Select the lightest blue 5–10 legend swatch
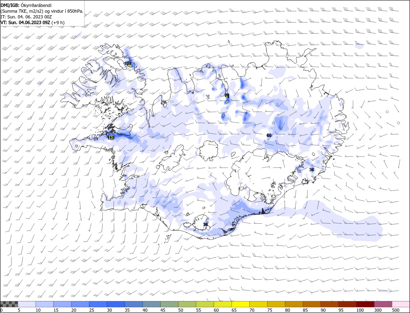 [27, 304]
